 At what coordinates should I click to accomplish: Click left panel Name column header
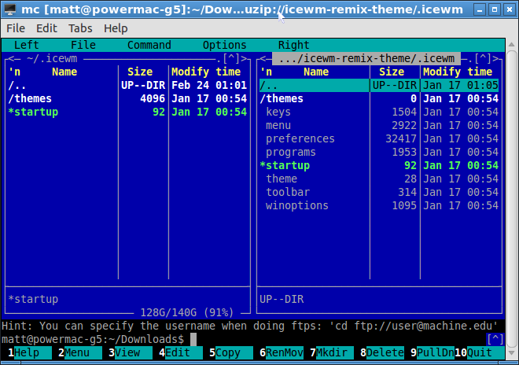tap(64, 72)
